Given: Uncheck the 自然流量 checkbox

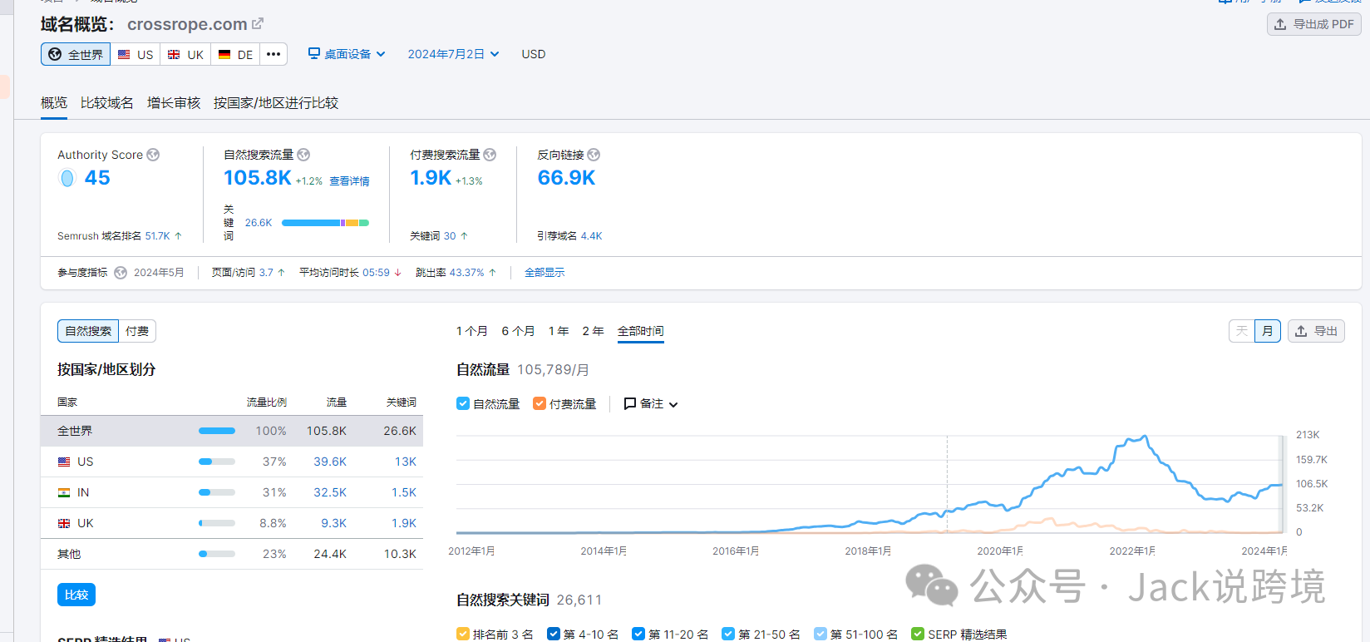Looking at the screenshot, I should click(x=463, y=403).
